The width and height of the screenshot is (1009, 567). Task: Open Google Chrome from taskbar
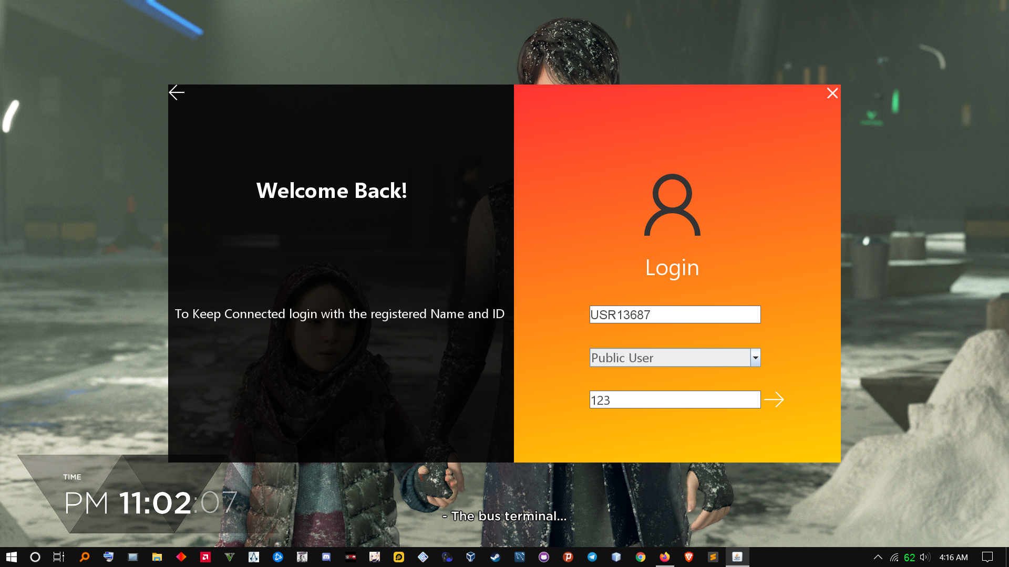pos(641,557)
